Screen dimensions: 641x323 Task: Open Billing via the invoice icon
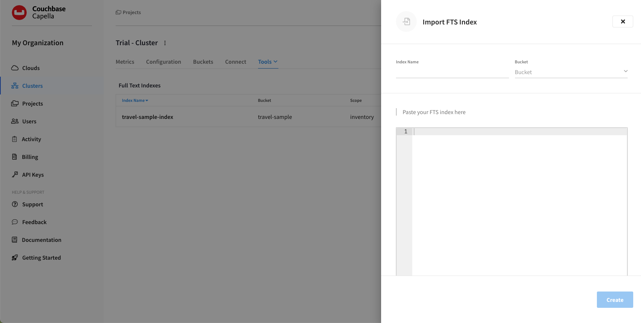coord(14,157)
